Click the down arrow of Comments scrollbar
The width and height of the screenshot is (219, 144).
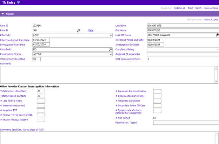(x=216, y=82)
